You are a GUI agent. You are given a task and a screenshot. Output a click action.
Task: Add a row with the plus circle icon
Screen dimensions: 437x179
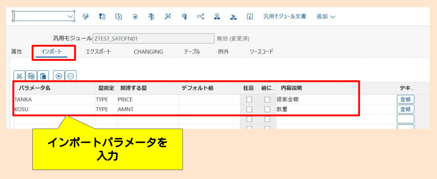(x=59, y=76)
